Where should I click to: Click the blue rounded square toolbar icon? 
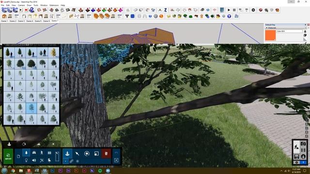(x=133, y=16)
